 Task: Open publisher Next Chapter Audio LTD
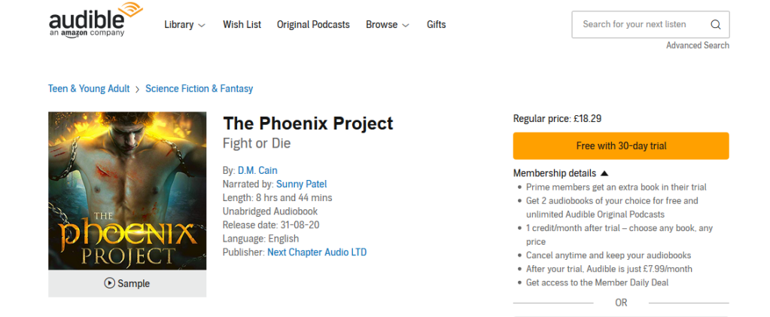point(317,252)
